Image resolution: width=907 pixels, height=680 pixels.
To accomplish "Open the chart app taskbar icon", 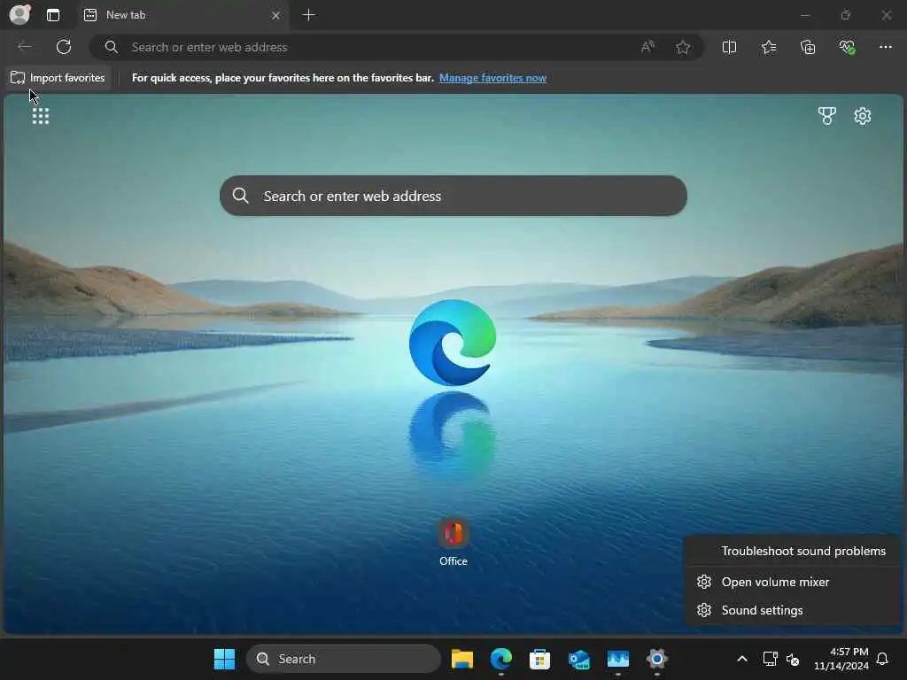I will 617,659.
